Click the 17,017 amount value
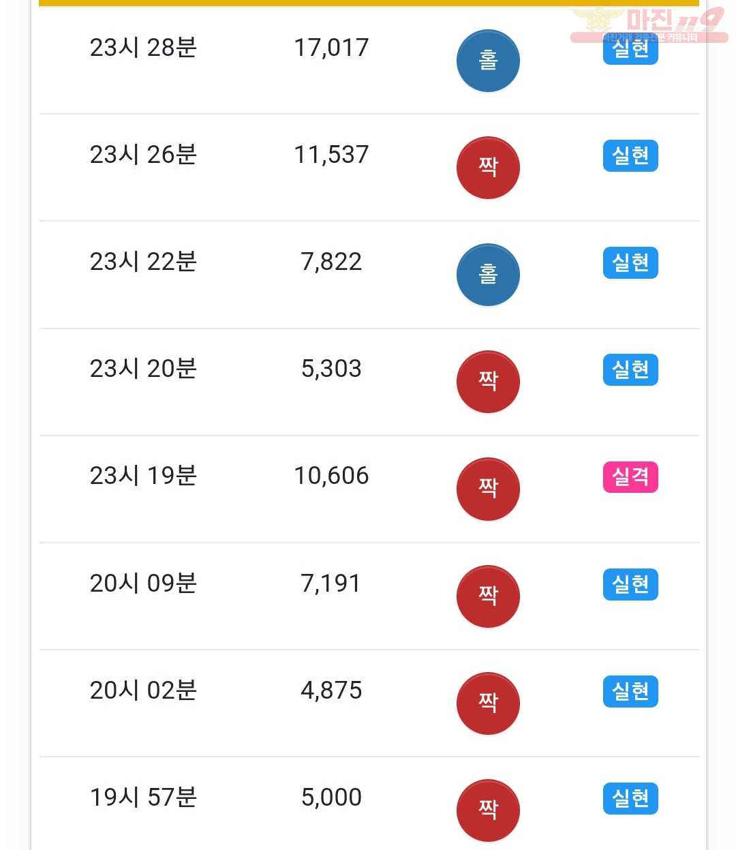Viewport: 736px width, 850px height. tap(331, 48)
